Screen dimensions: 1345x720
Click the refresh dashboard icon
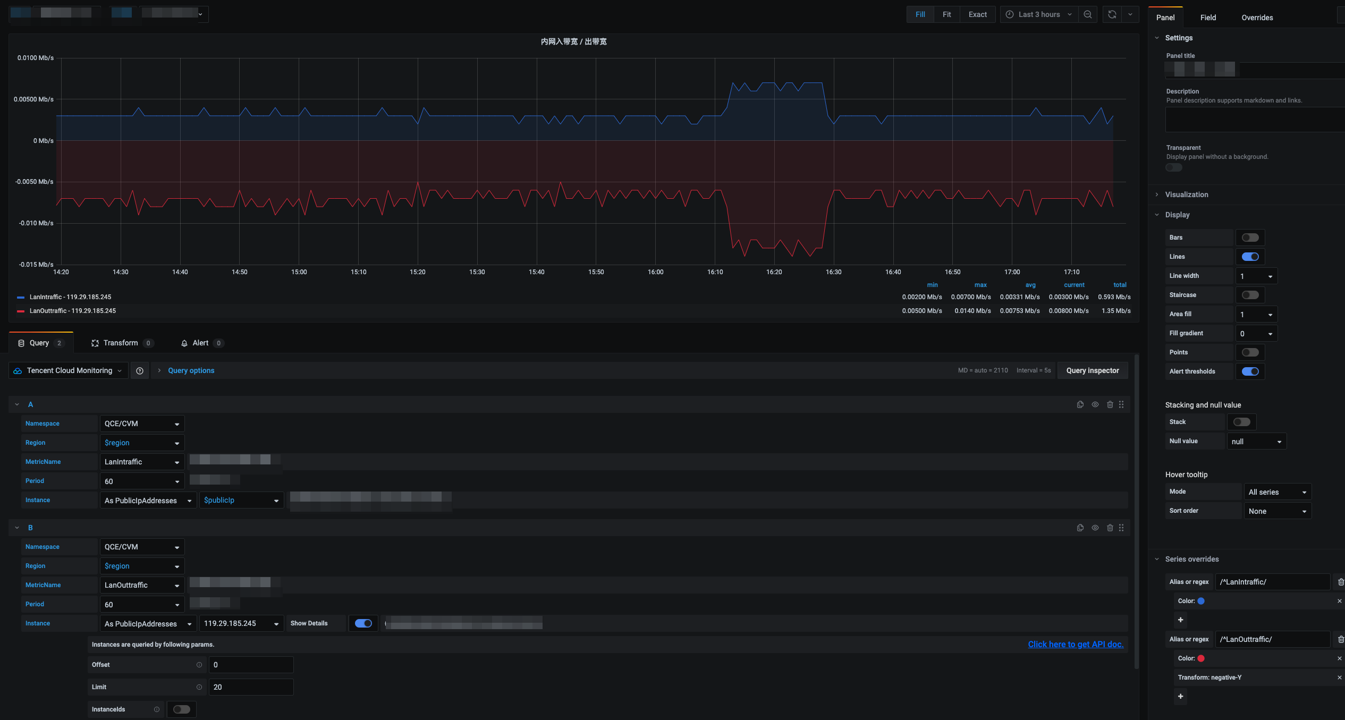(1112, 14)
